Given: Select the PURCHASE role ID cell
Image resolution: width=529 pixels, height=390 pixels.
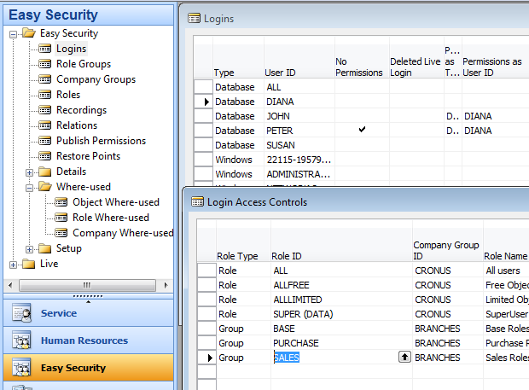Looking at the screenshot, I should pyautogui.click(x=340, y=343).
